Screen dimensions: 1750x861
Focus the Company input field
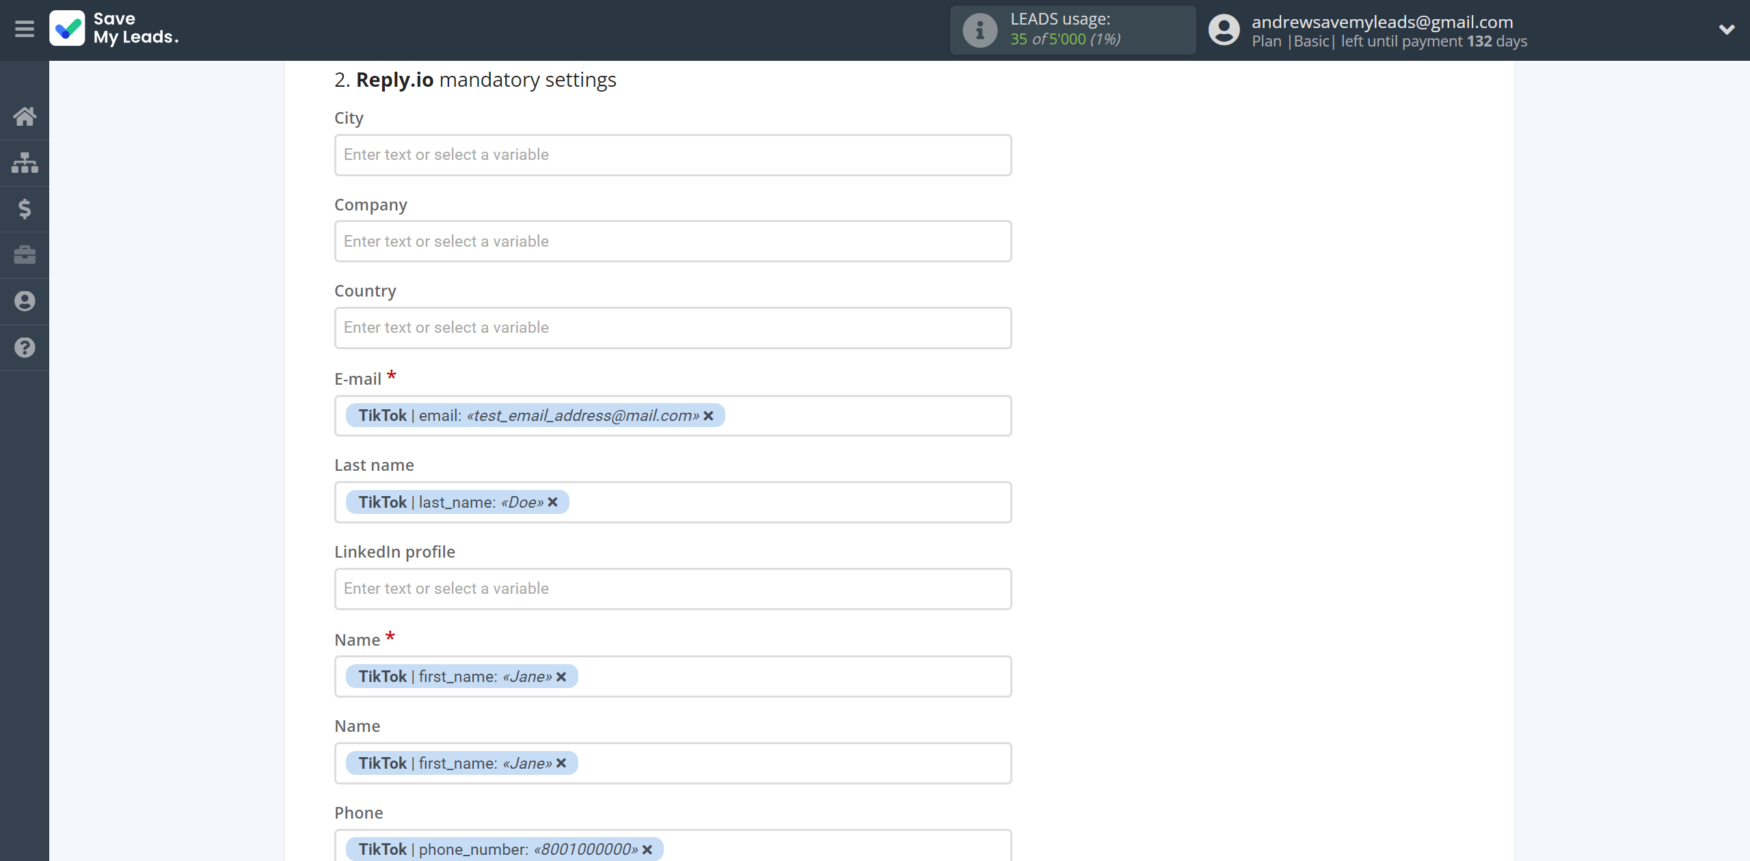click(x=673, y=241)
